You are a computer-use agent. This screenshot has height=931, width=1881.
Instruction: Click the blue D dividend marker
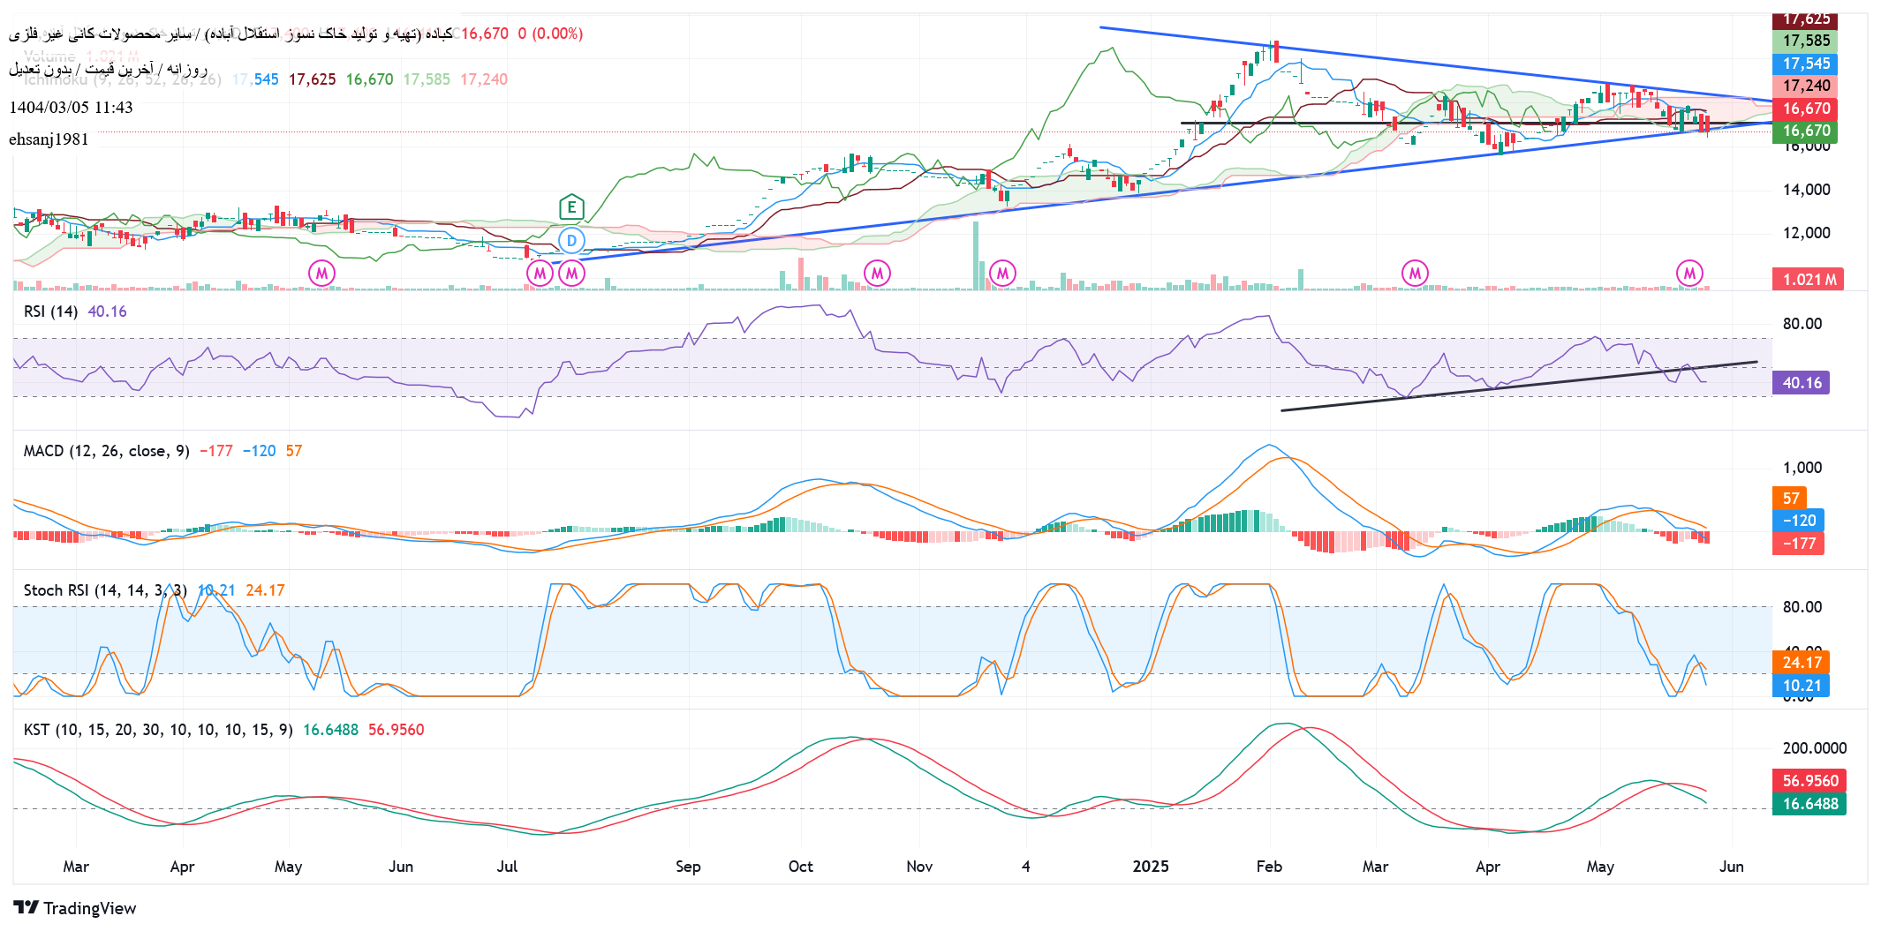point(571,240)
